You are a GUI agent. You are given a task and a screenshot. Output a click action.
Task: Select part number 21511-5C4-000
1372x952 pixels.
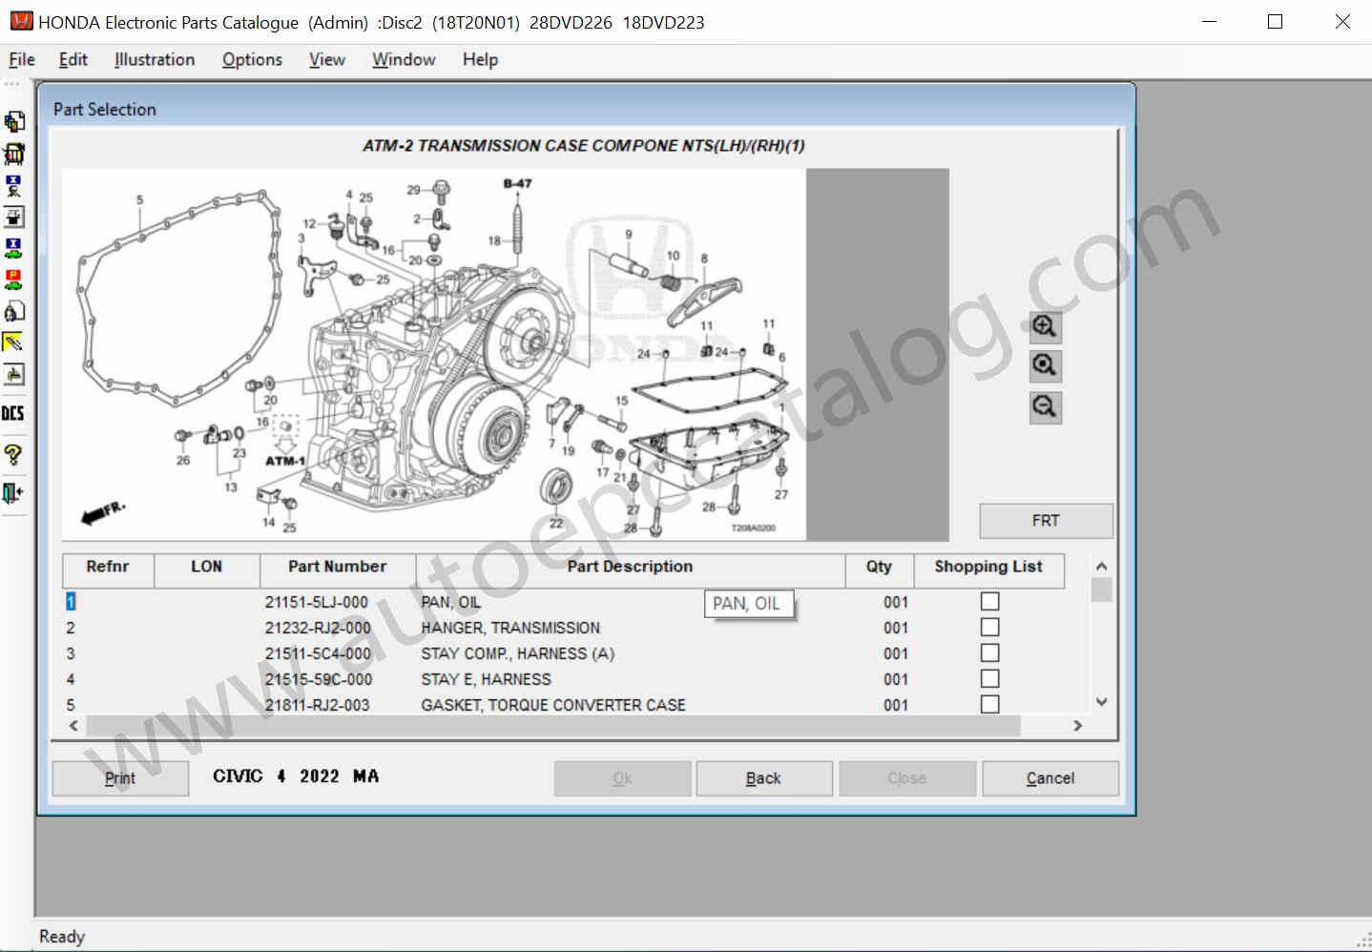(x=318, y=653)
